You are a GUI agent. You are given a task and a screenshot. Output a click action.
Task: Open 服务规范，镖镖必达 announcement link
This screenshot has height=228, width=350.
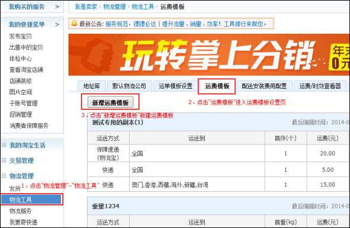tap(130, 24)
